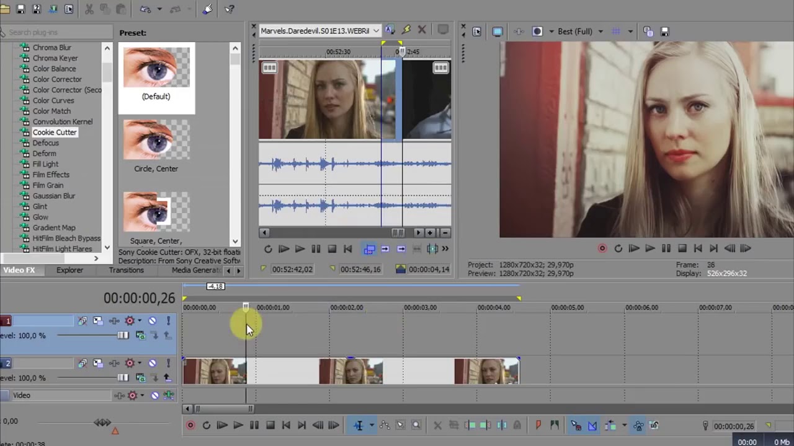
Task: Play from start in the video preview
Action: (x=634, y=248)
